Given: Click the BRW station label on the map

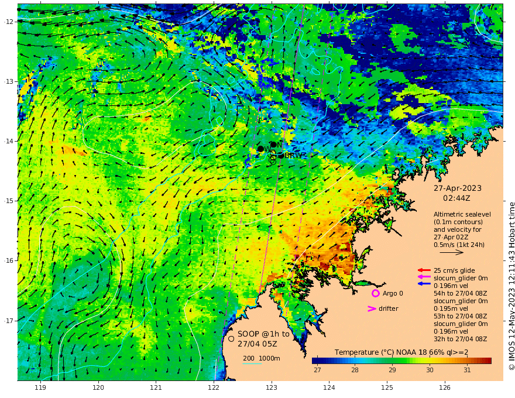Looking at the screenshot, I should coord(293,156).
